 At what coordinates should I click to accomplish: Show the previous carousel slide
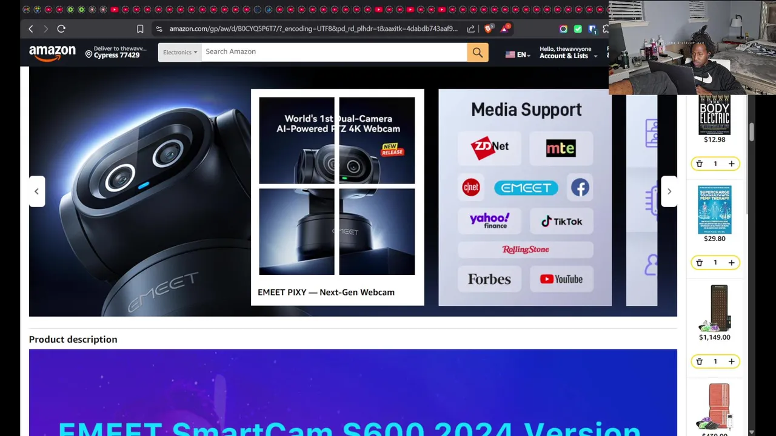[x=36, y=191]
